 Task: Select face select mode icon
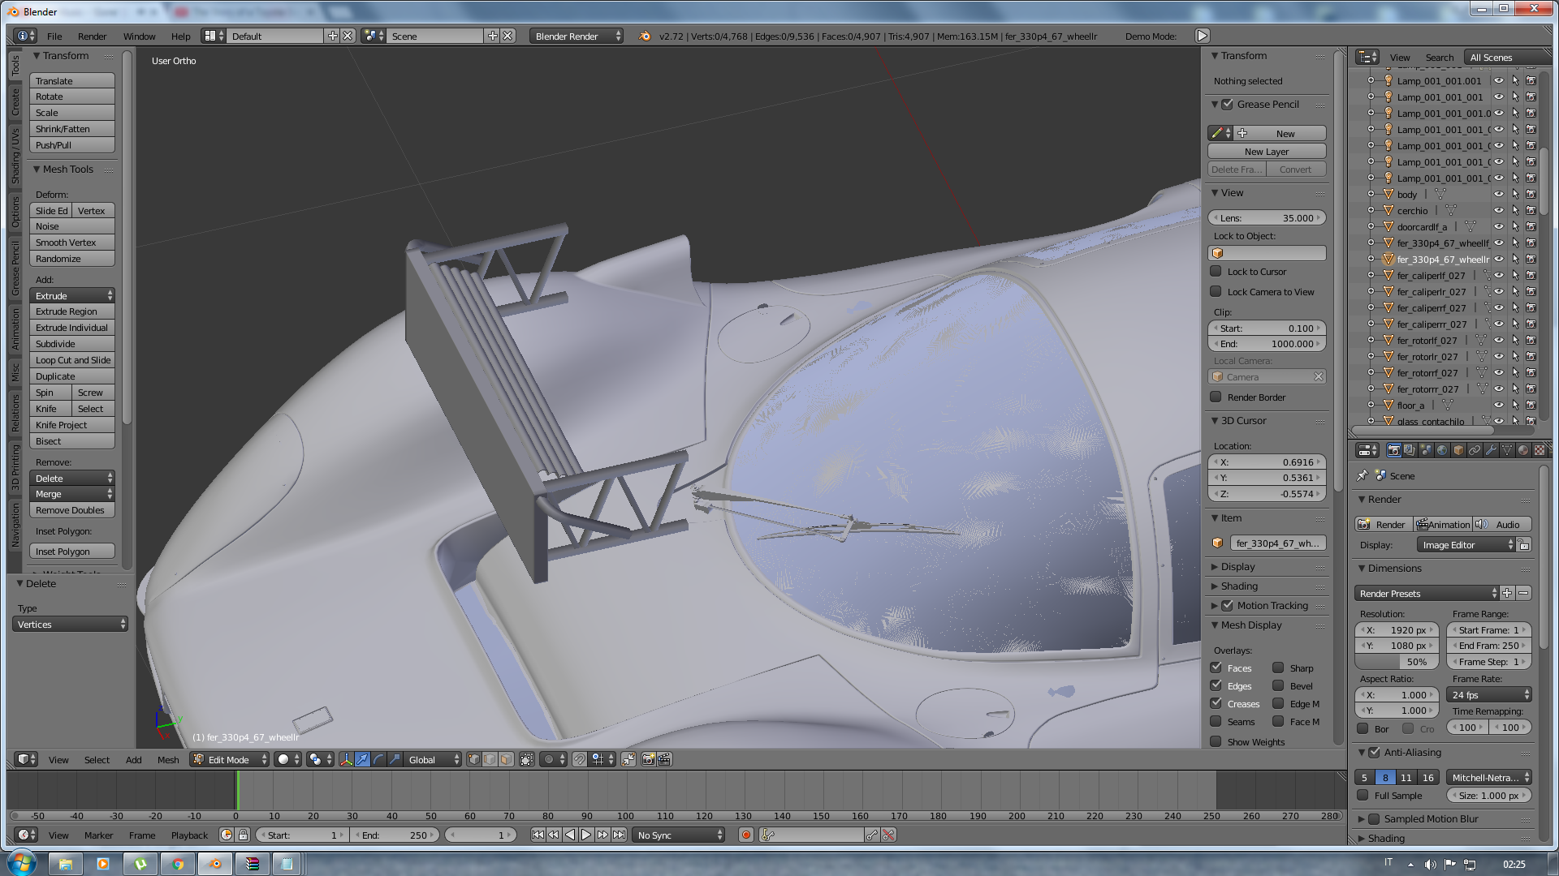coord(506,760)
